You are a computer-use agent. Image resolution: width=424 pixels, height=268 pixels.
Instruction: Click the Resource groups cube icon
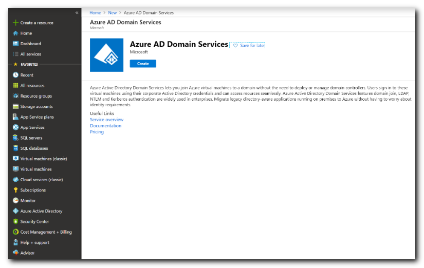coord(16,96)
